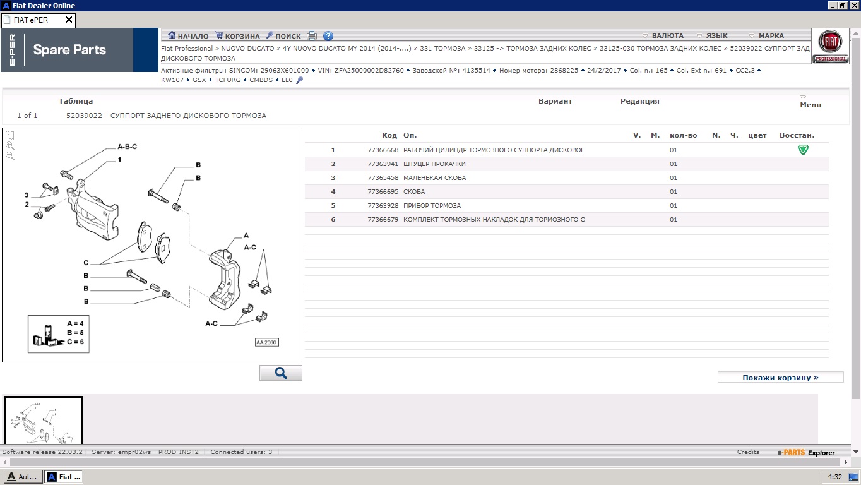Viewport: 861px width, 485px height.
Task: Close the FIAT ePER tab
Action: 69,20
